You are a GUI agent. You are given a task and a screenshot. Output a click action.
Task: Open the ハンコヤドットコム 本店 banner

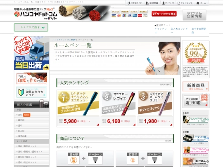[196, 119]
